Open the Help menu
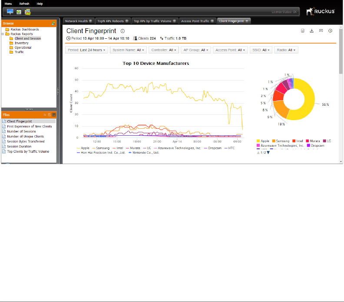This screenshot has height=302, width=344. (x=40, y=4)
